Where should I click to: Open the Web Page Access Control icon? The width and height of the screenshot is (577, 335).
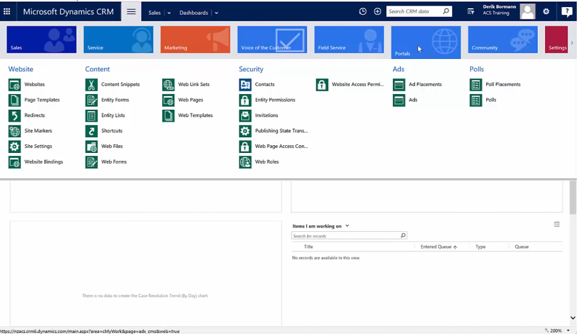coord(245,146)
